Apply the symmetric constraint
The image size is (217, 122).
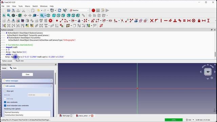(189, 21)
